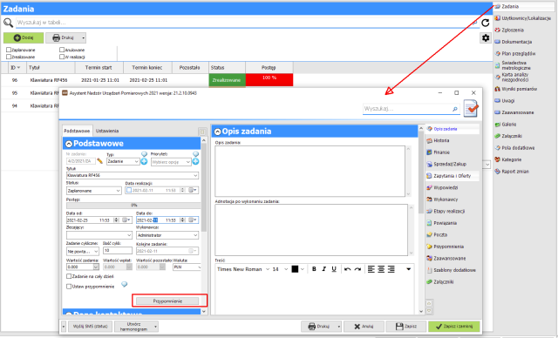The width and height of the screenshot is (558, 338).
Task: Click the Wyszukaj w tabeli search field
Action: pyautogui.click(x=248, y=23)
